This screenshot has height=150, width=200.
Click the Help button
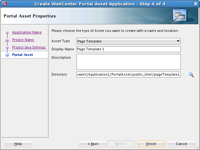(18, 144)
